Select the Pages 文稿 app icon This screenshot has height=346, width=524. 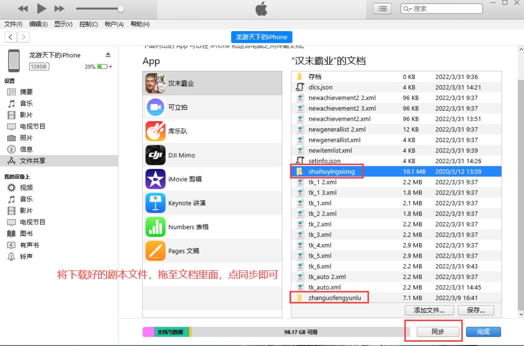155,251
